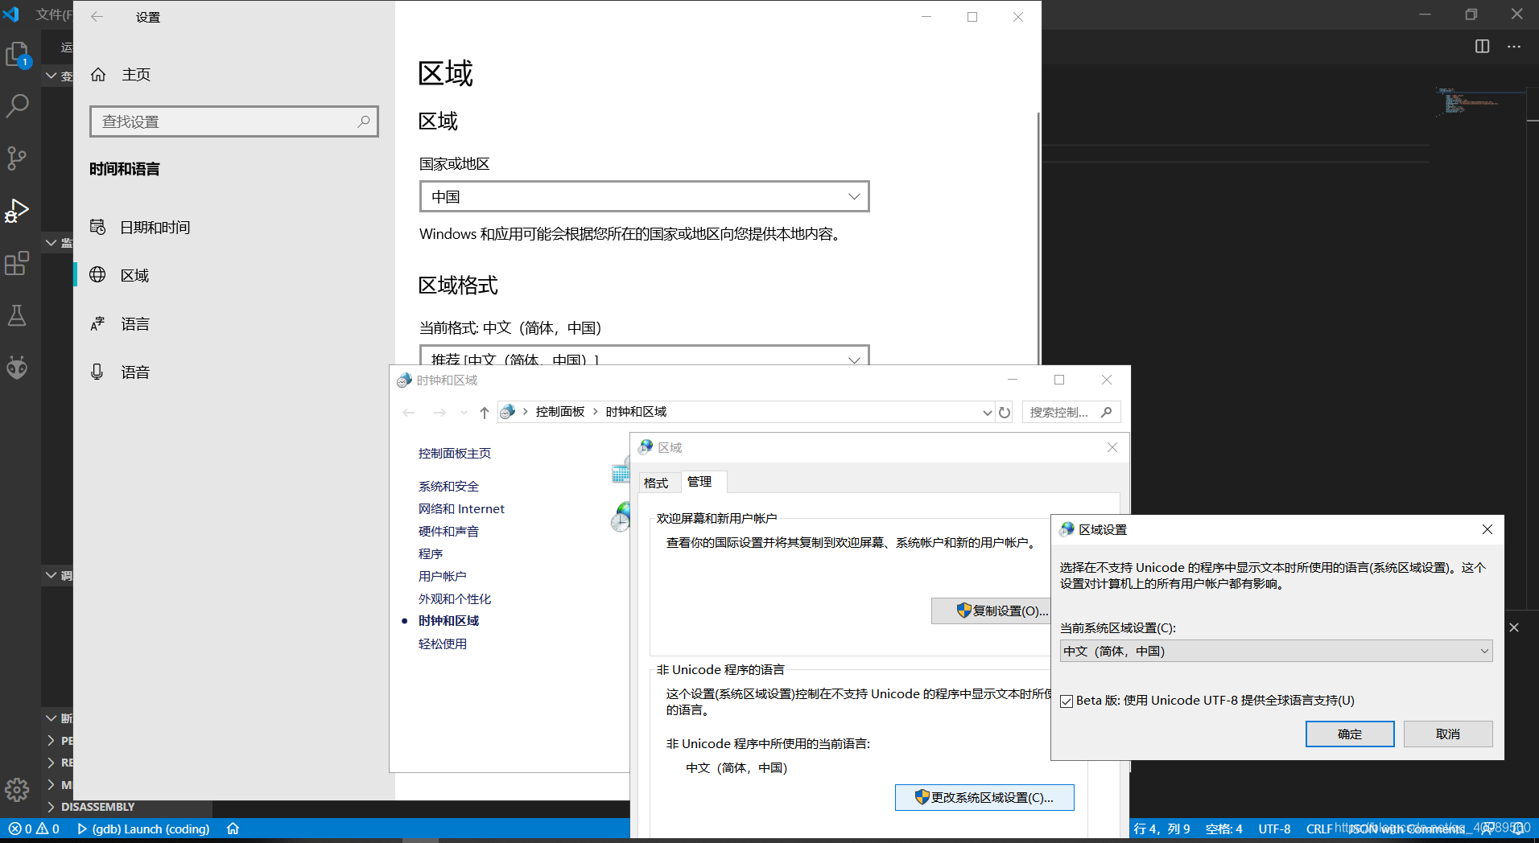Image resolution: width=1539 pixels, height=843 pixels.
Task: Collapse the 断 section chevron in sidebar
Action: (52, 718)
